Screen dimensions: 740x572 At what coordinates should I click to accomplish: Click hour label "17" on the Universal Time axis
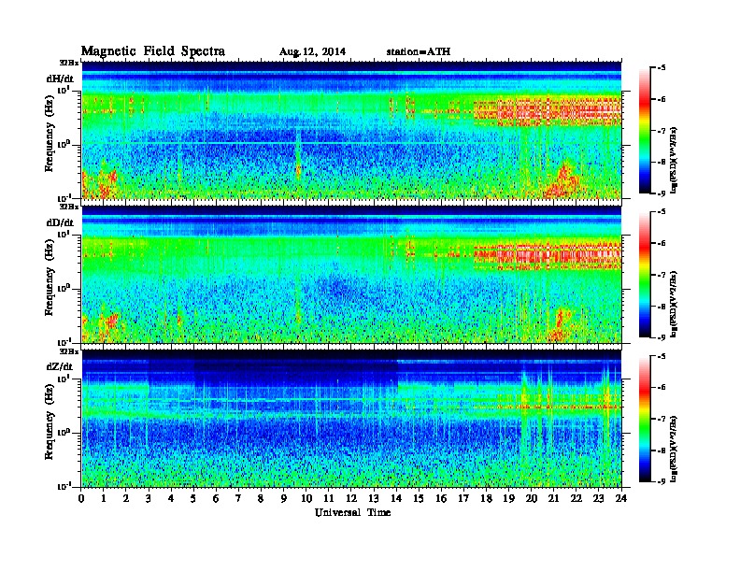[464, 499]
